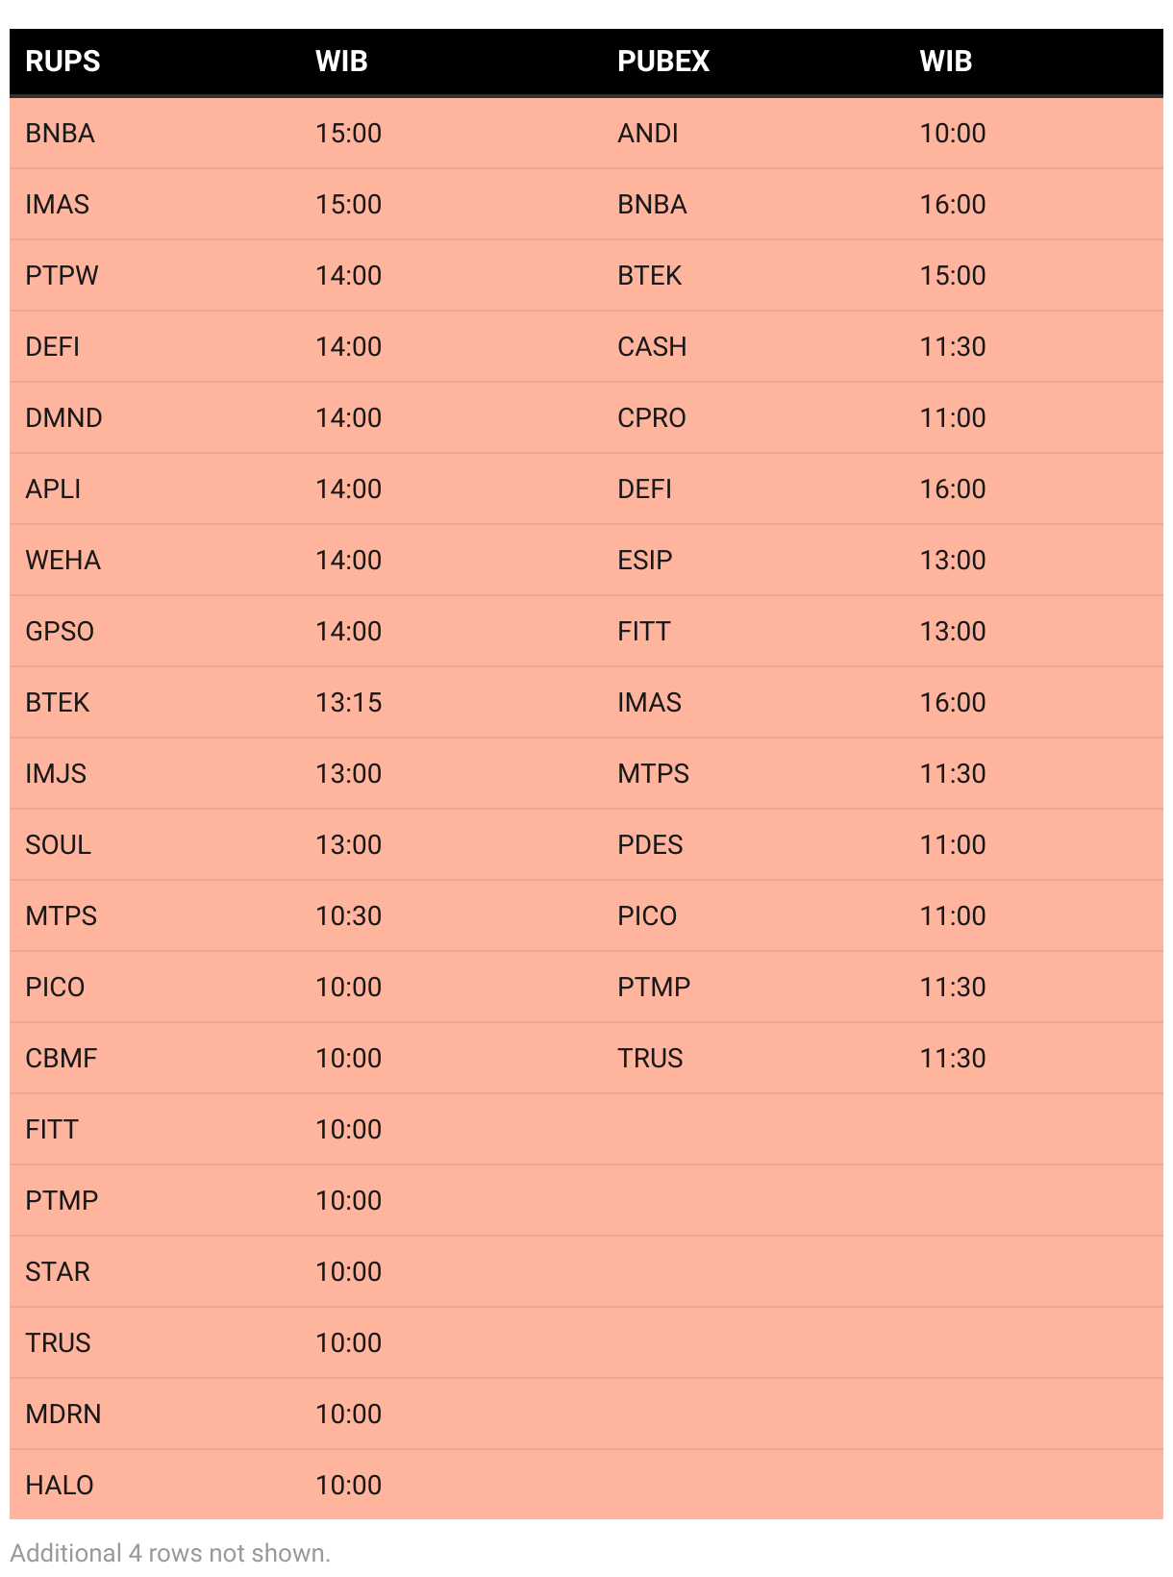1173x1577 pixels.
Task: Click the HALO cell in RUPS column
Action: 60,1486
